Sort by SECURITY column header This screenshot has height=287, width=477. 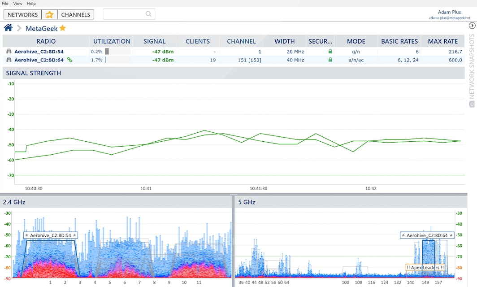click(x=320, y=41)
